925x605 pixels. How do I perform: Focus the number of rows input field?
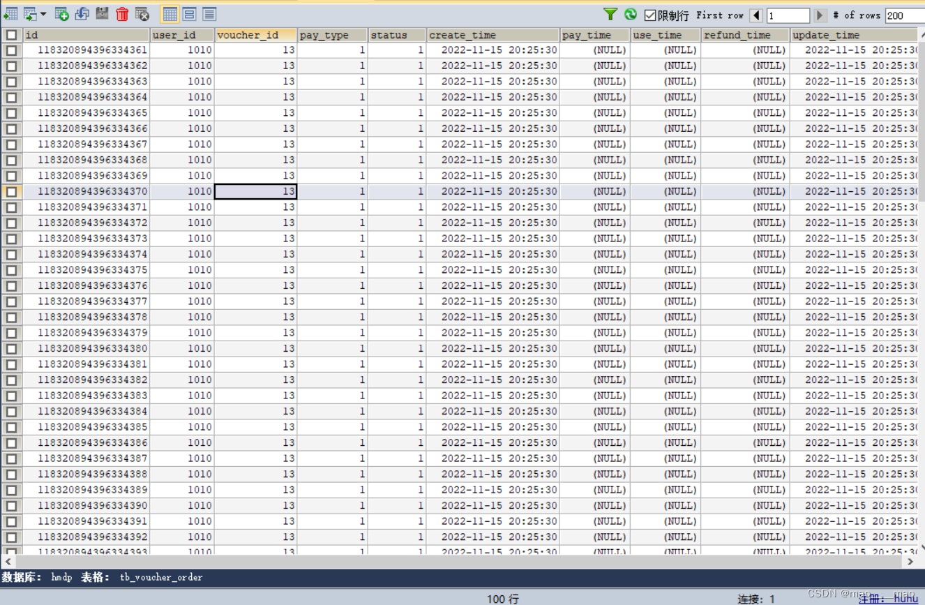pyautogui.click(x=905, y=15)
